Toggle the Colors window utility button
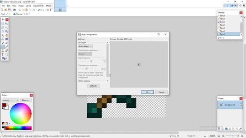246x138 pixels. tap(236, 6)
